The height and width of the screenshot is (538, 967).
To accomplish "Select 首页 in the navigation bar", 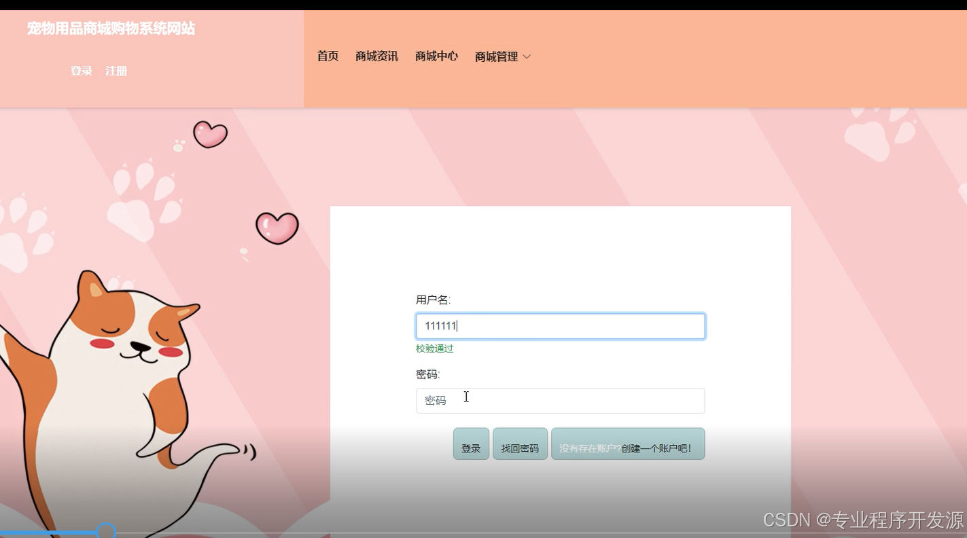I will tap(328, 56).
